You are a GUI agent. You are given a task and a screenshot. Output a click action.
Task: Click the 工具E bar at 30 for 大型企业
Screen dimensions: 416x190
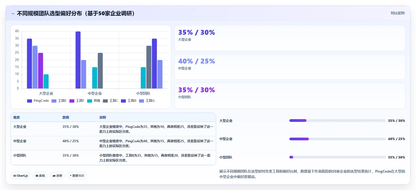35,67
